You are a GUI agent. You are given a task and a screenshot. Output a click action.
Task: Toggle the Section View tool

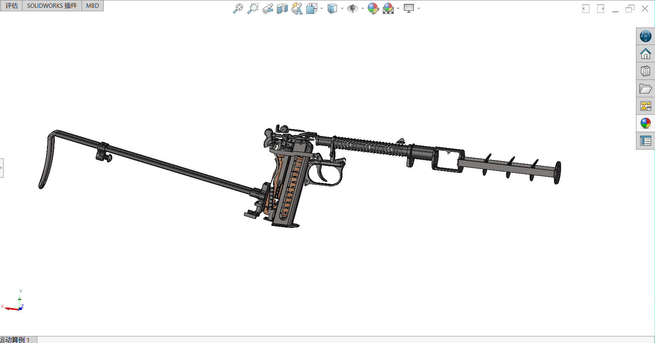pyautogui.click(x=282, y=9)
